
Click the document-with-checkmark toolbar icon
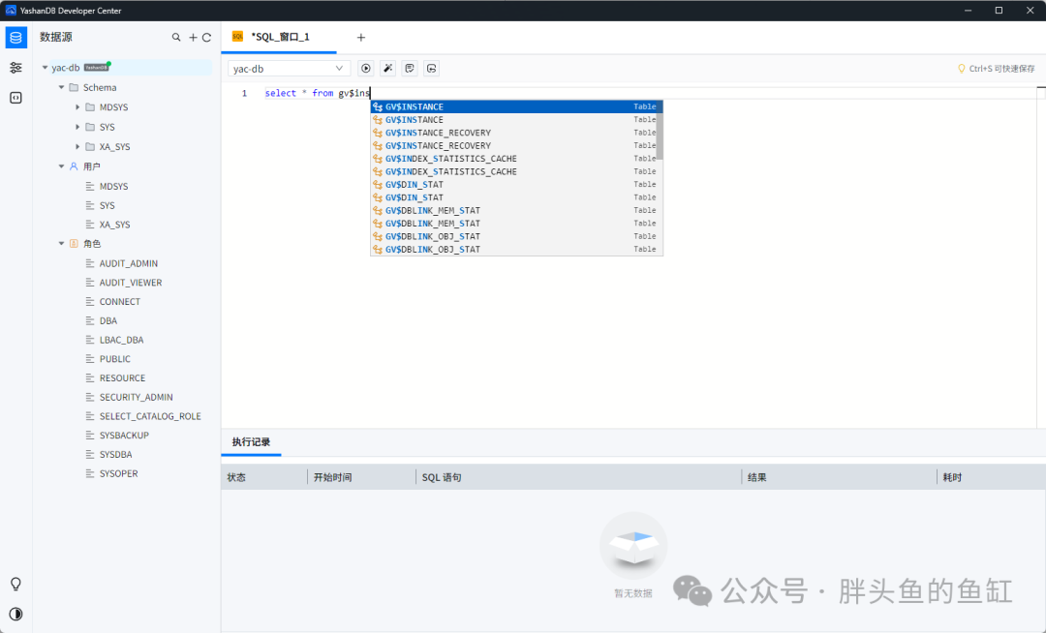pos(410,69)
